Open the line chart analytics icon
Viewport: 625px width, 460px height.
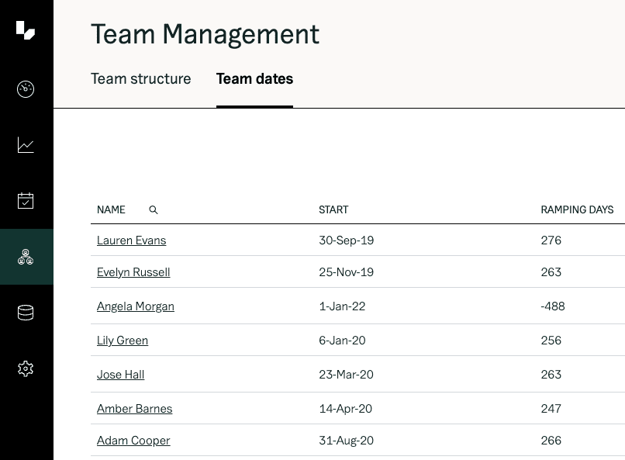pos(26,145)
